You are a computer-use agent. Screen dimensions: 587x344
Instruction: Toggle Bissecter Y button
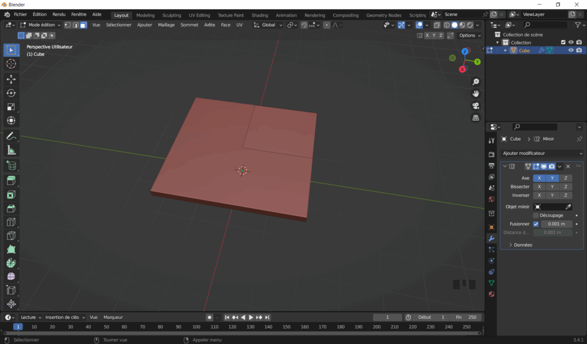(x=552, y=187)
